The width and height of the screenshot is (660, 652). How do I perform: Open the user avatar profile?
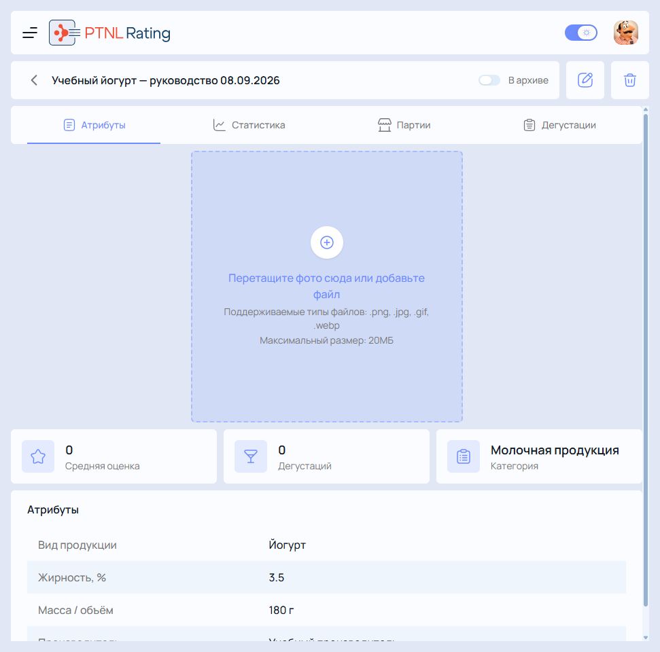[625, 33]
